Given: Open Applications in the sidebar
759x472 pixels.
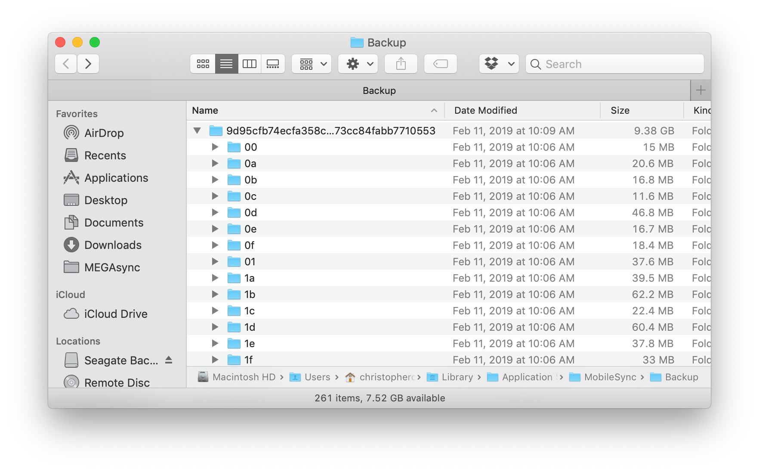Looking at the screenshot, I should [106, 177].
